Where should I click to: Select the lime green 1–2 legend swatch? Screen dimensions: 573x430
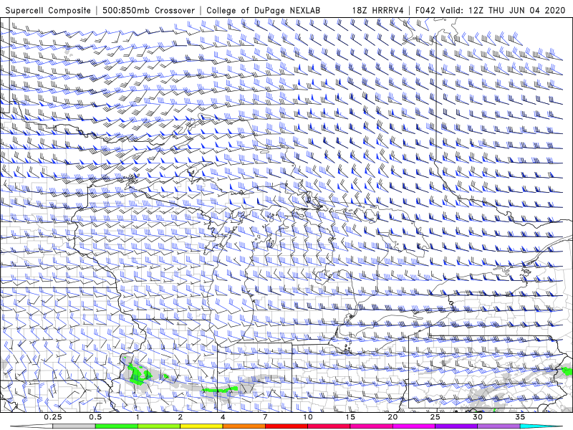[x=159, y=426]
